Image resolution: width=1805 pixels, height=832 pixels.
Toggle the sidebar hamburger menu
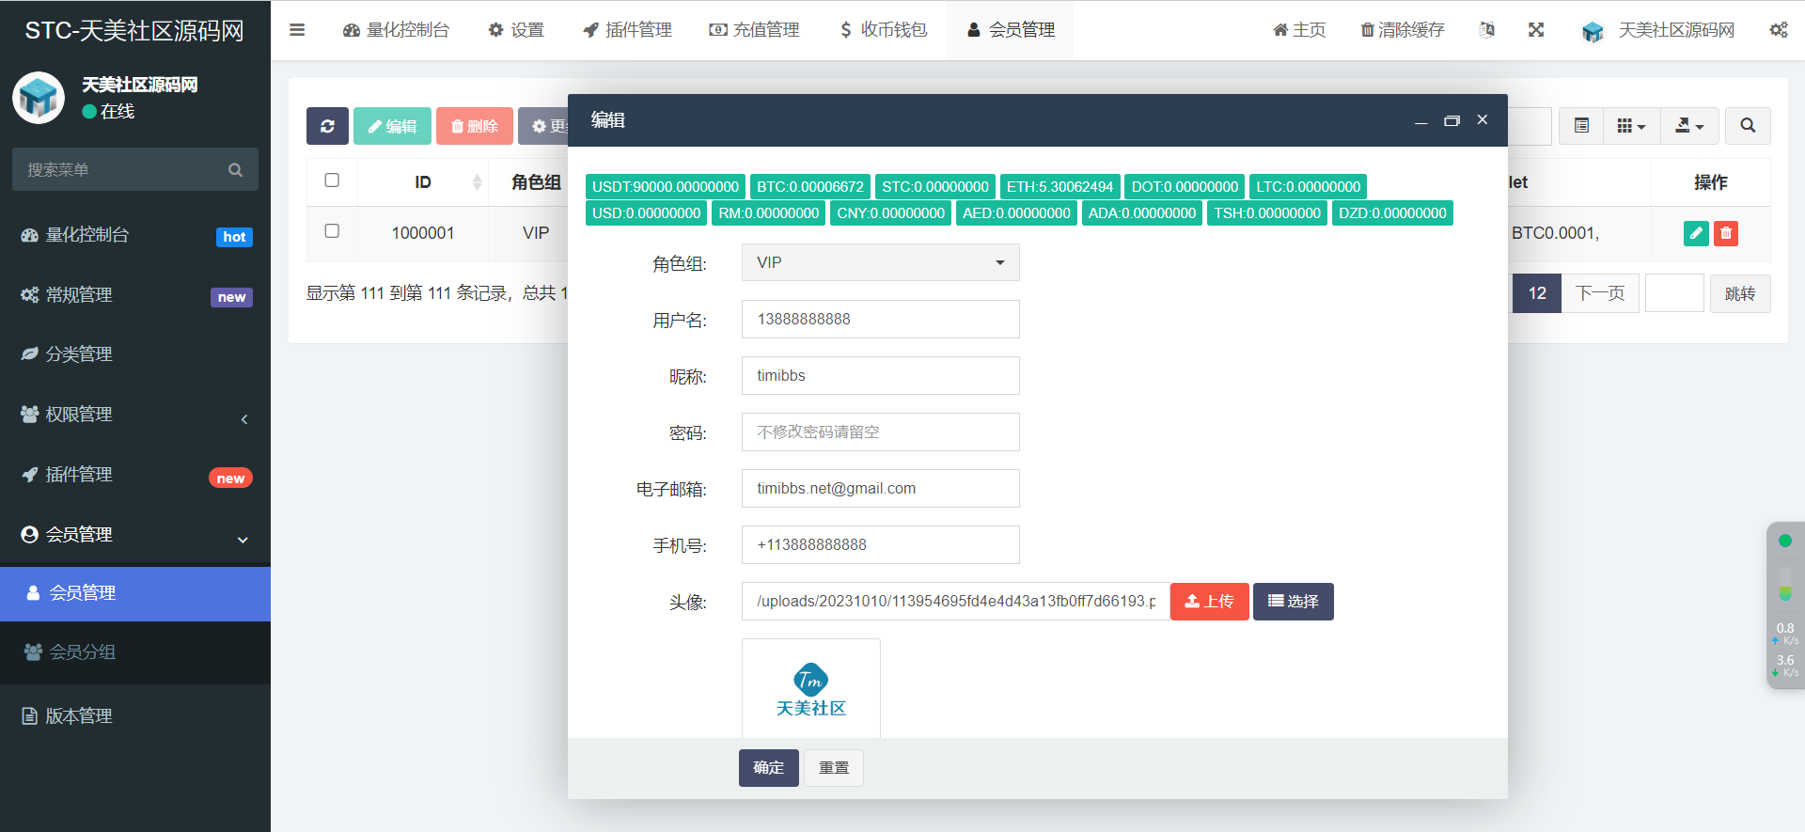(297, 30)
